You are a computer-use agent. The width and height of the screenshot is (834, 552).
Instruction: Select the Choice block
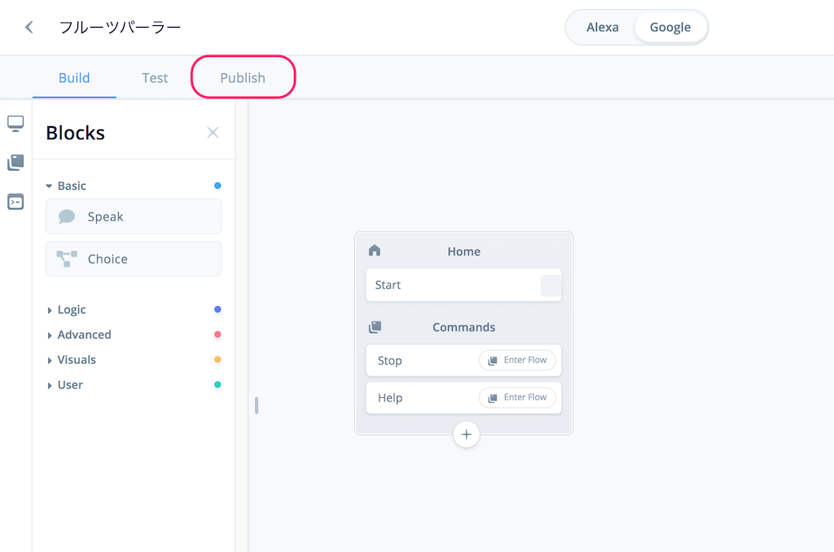(134, 259)
